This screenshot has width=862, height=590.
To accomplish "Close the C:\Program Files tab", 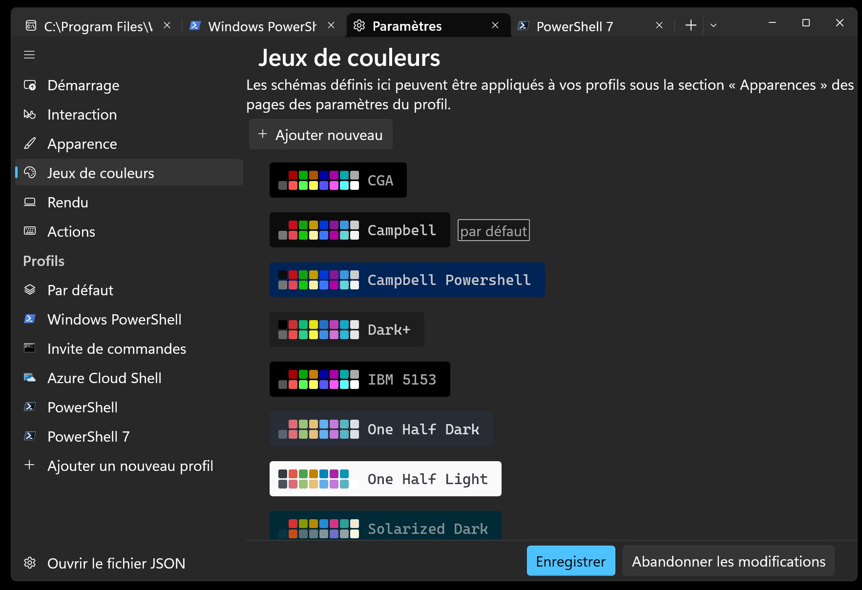I will (167, 25).
